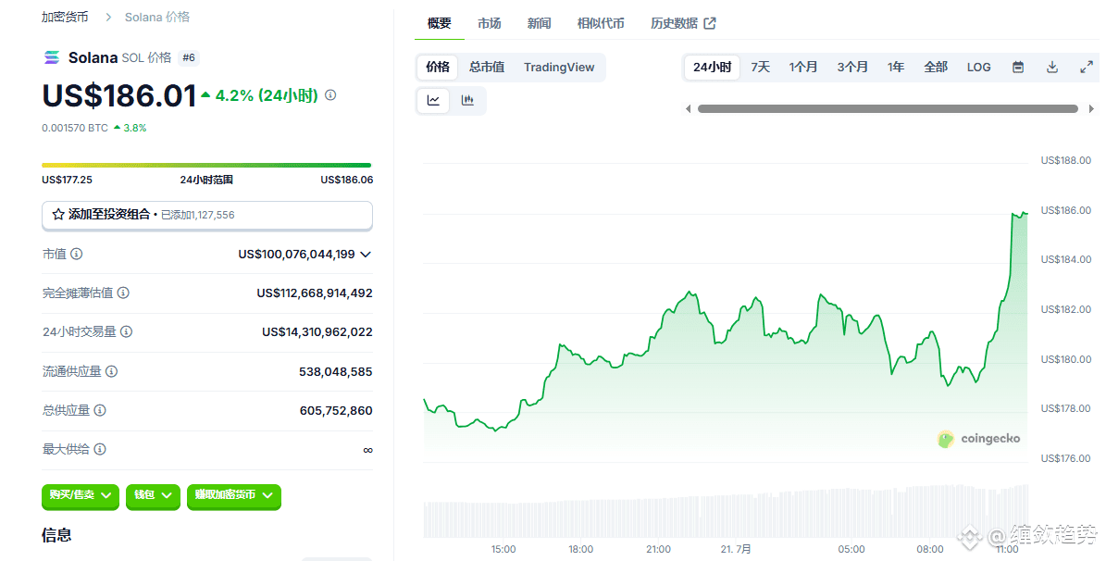Show the 流通供应量 info icon
Viewport: 1106px width, 561px height.
[x=111, y=370]
